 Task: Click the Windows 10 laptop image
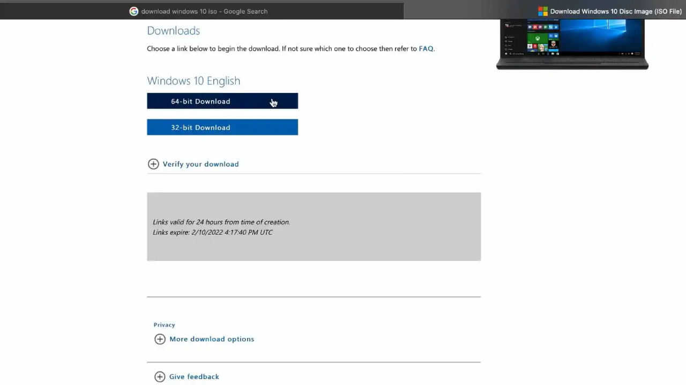coord(572,44)
